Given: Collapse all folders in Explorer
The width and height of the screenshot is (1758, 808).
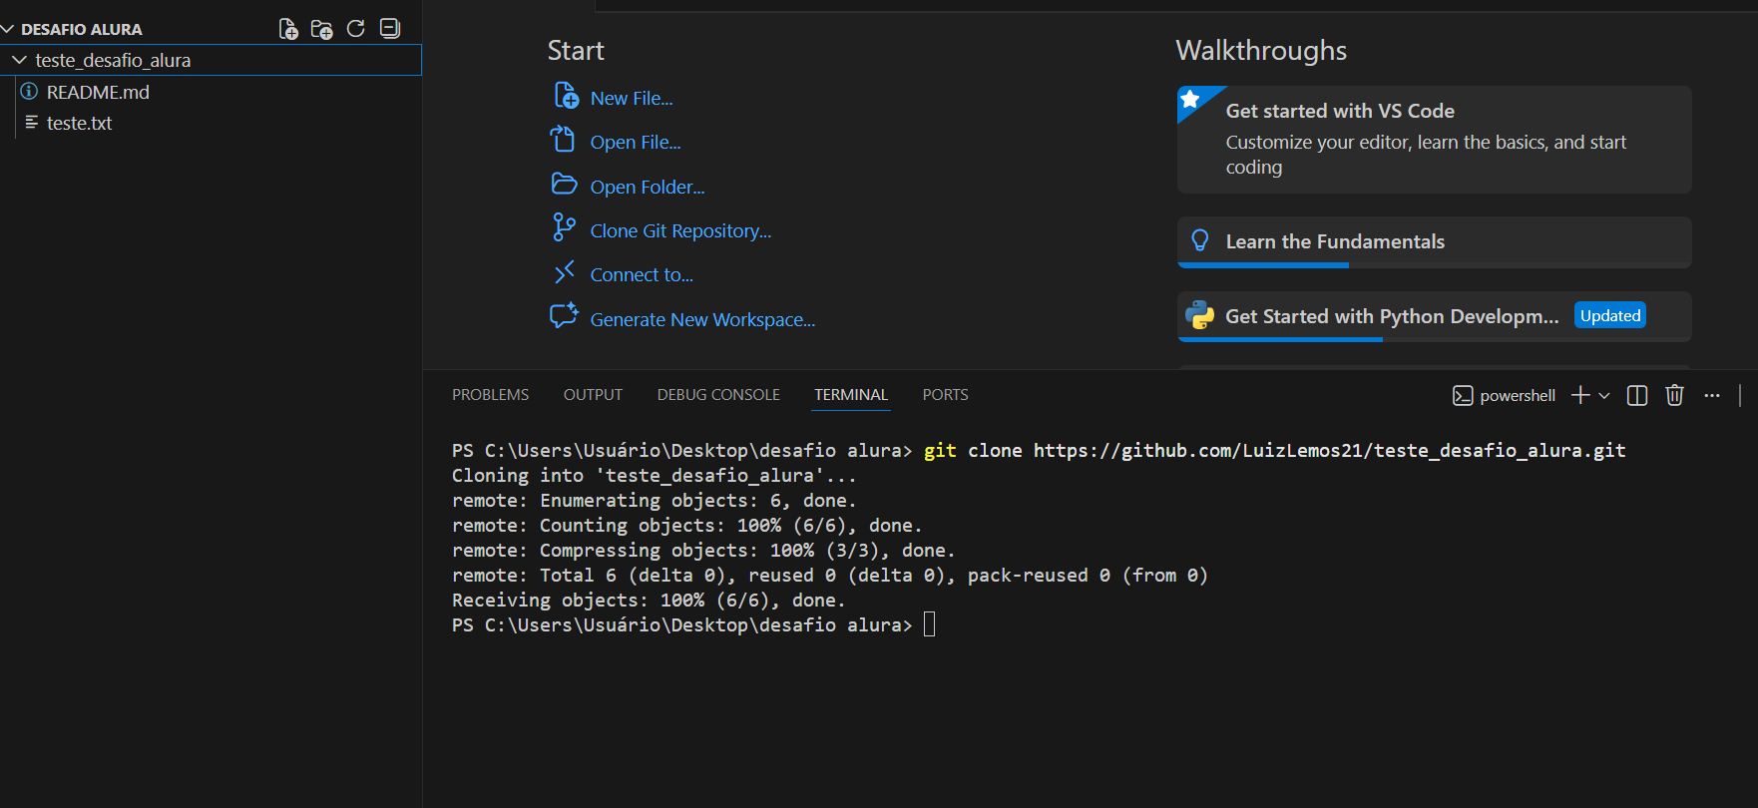Looking at the screenshot, I should coord(390,29).
